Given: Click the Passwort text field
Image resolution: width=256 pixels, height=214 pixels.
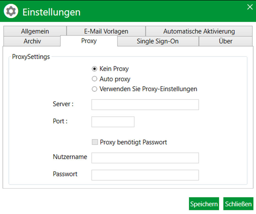Looking at the screenshot, I should 145,175.
